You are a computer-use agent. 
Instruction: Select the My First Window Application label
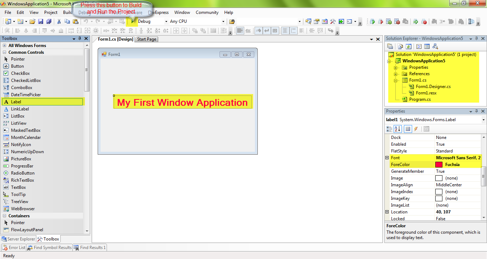(183, 102)
